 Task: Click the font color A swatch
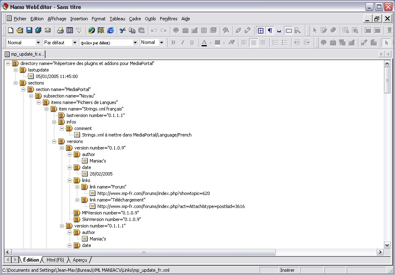204,43
